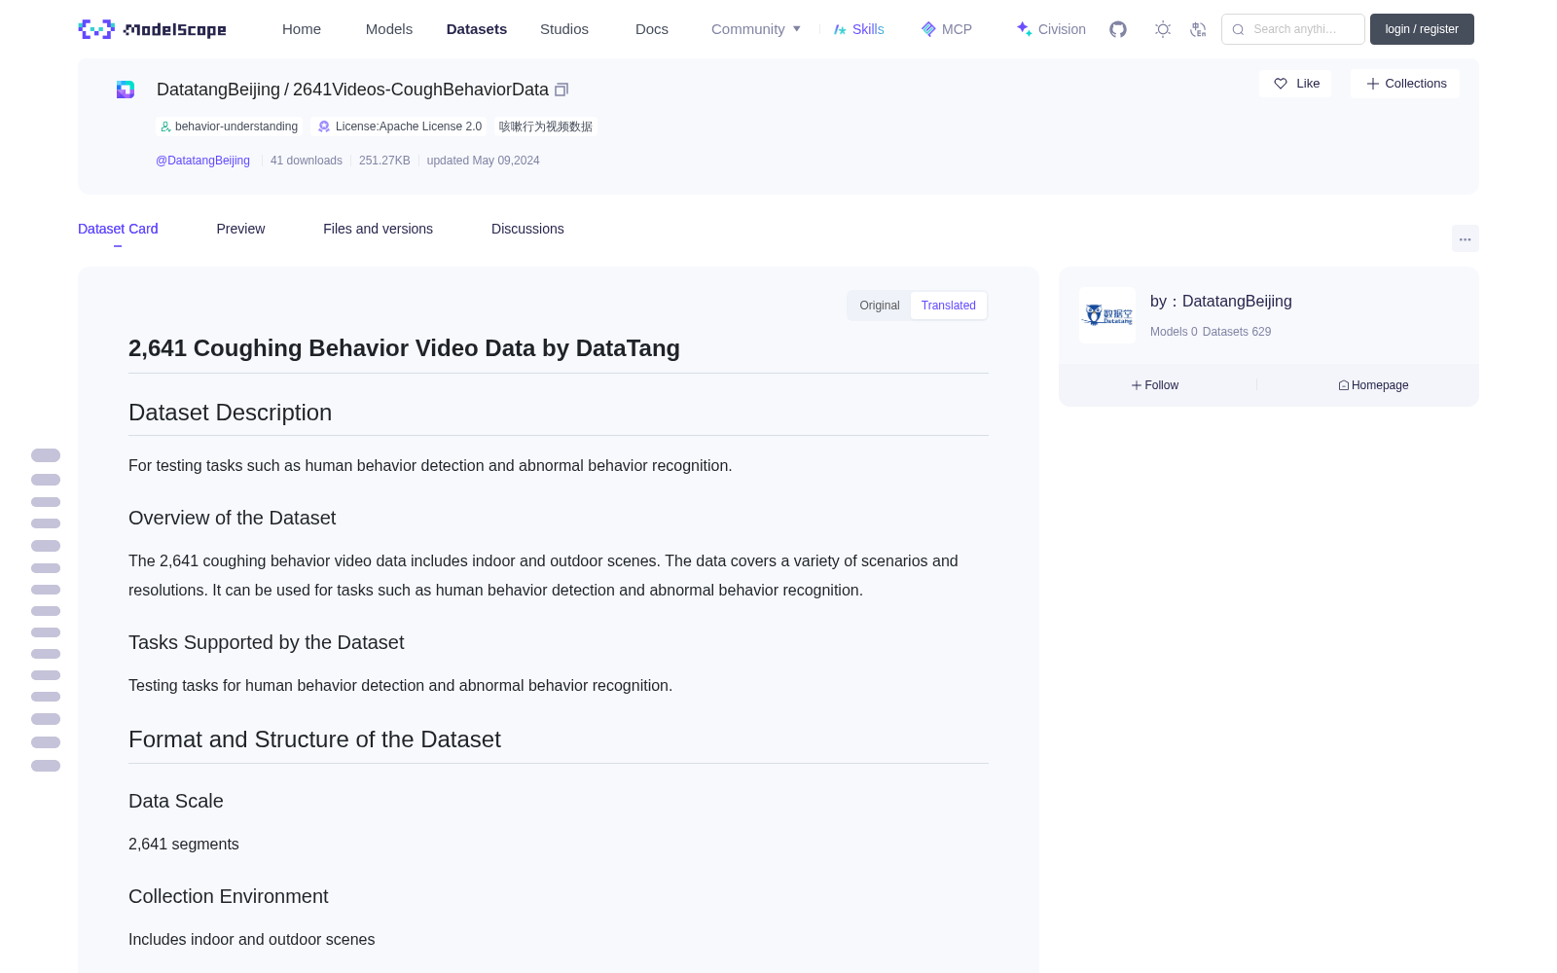1557x973 pixels.
Task: Open the Discussions tab
Action: pos(527,229)
